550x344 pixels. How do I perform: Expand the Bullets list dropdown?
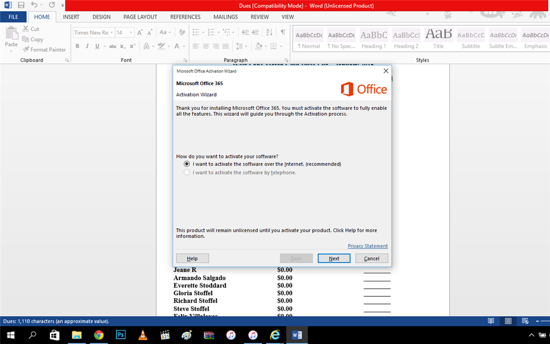202,33
